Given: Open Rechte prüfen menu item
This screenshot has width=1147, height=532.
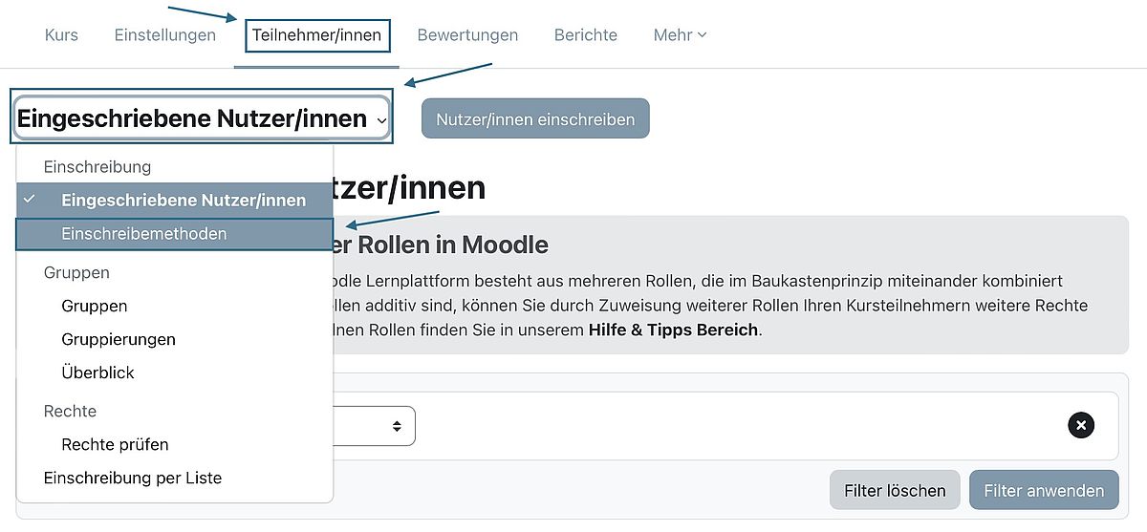Looking at the screenshot, I should click(x=115, y=445).
